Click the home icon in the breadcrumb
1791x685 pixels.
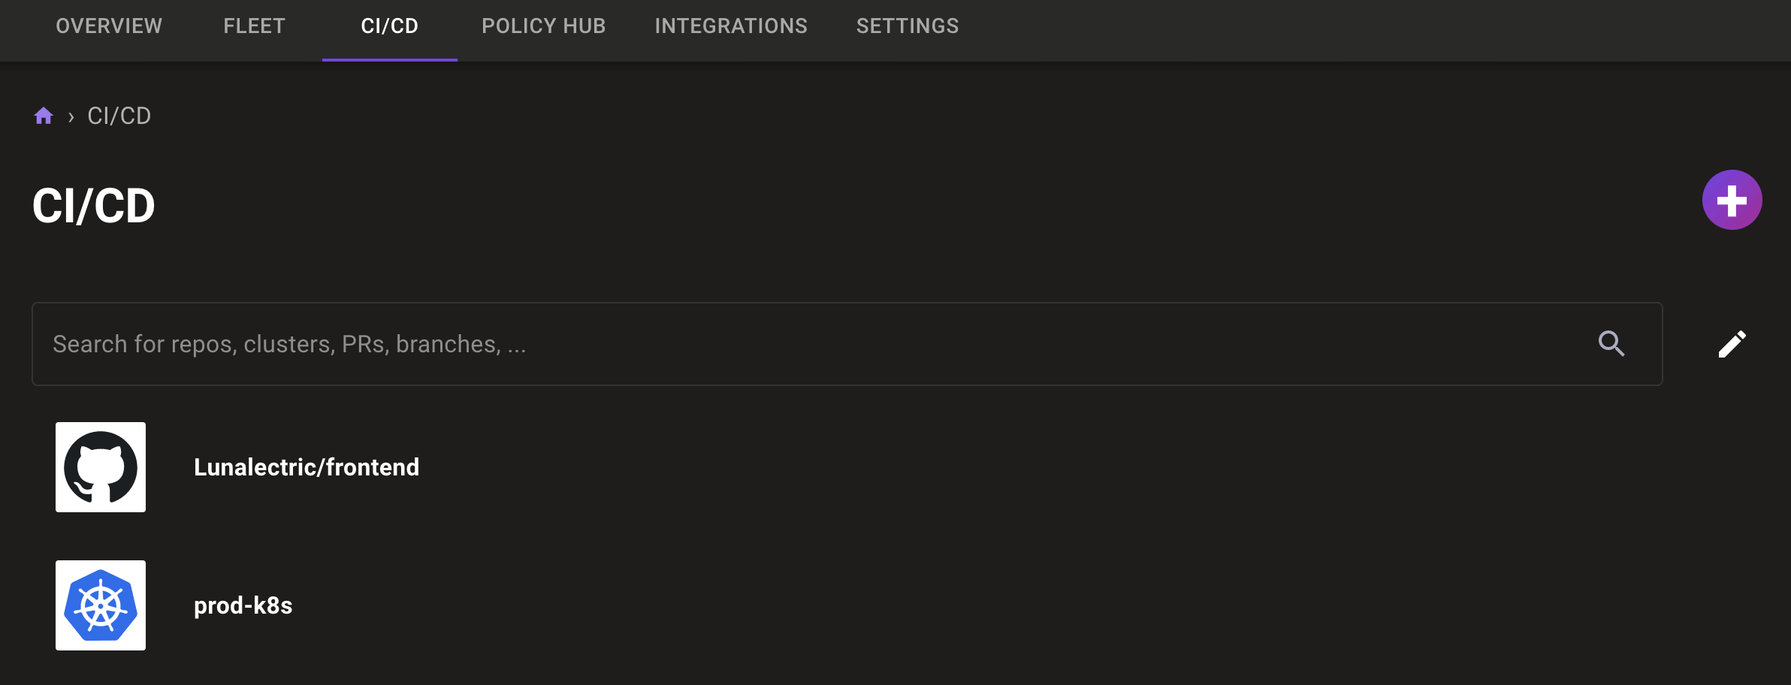coord(44,114)
